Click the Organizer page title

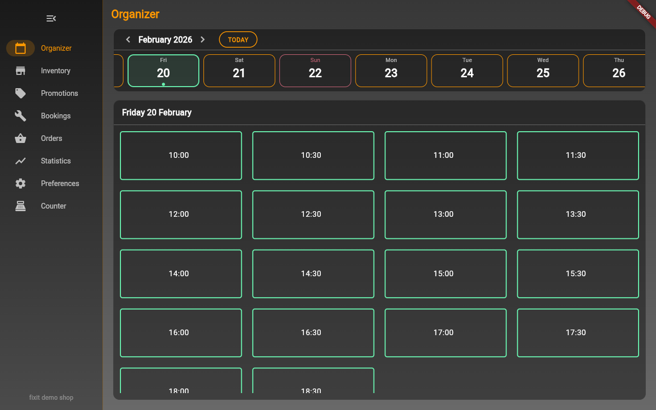135,14
